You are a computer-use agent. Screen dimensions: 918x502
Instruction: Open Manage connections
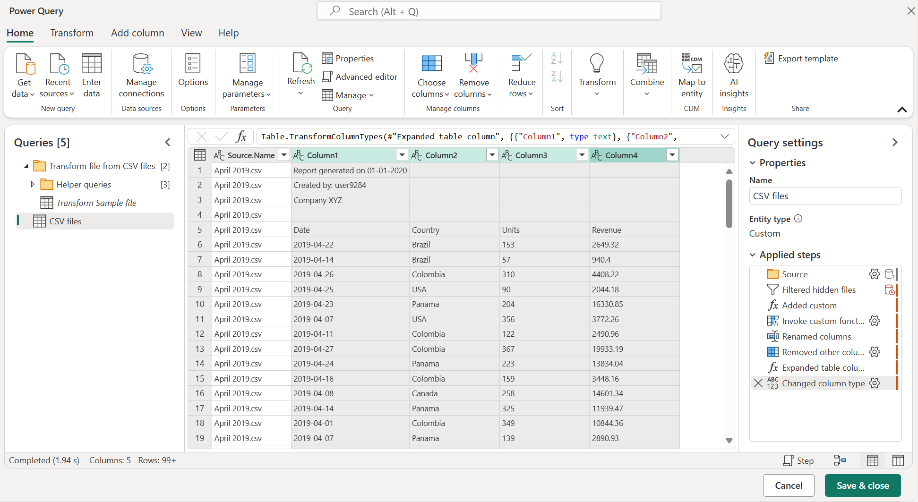(x=141, y=76)
